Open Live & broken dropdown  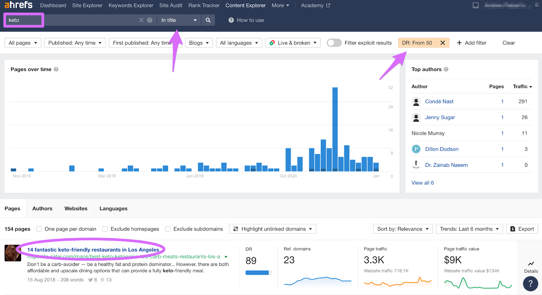[293, 43]
